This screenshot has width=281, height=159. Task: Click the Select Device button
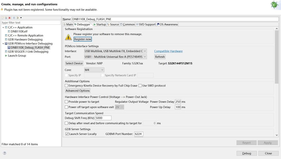click(74, 63)
